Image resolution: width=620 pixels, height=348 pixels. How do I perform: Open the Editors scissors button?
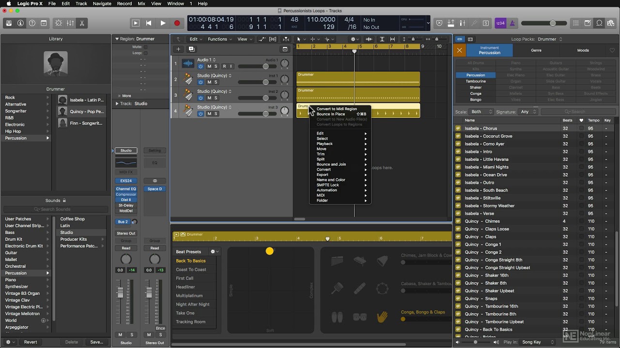coord(82,23)
